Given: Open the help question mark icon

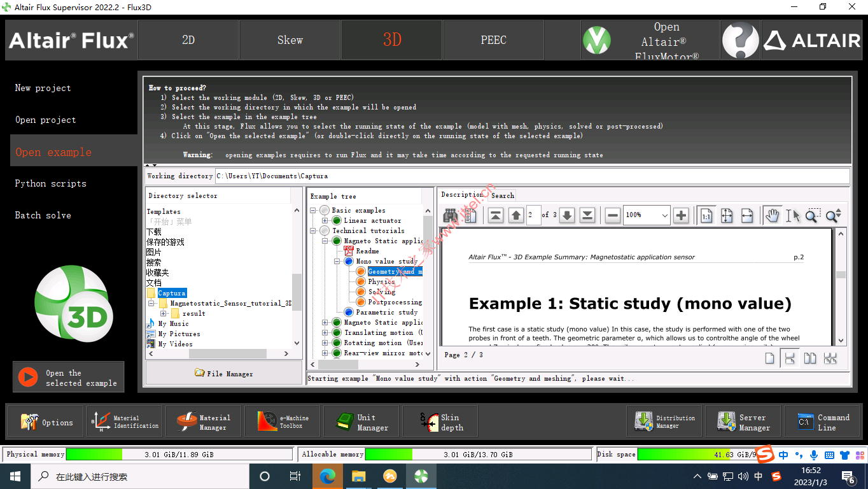Looking at the screenshot, I should tap(740, 40).
